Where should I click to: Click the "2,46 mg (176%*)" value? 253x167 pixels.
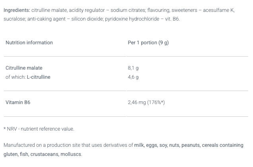click(146, 102)
